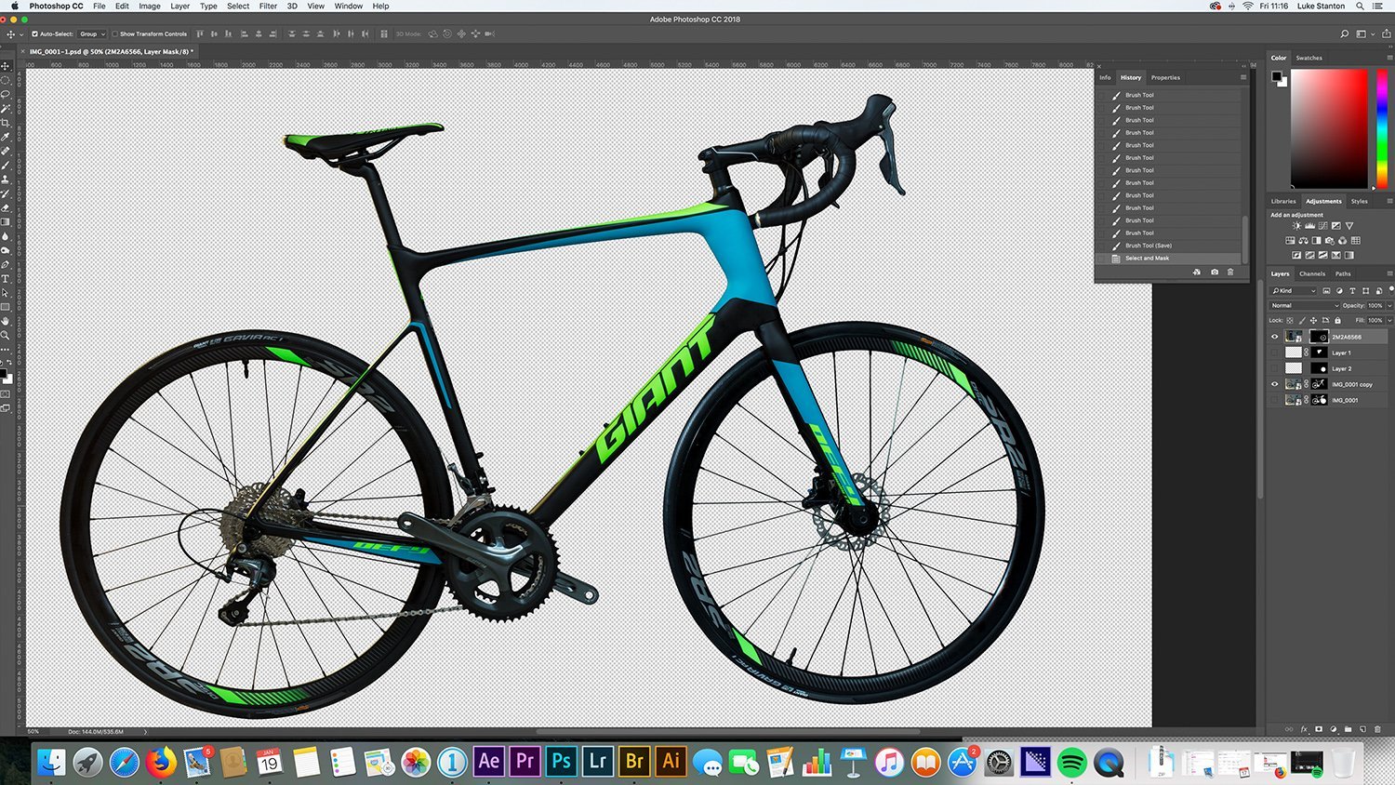The height and width of the screenshot is (785, 1395).
Task: Hide the 2M2A6566 layer
Action: point(1275,336)
